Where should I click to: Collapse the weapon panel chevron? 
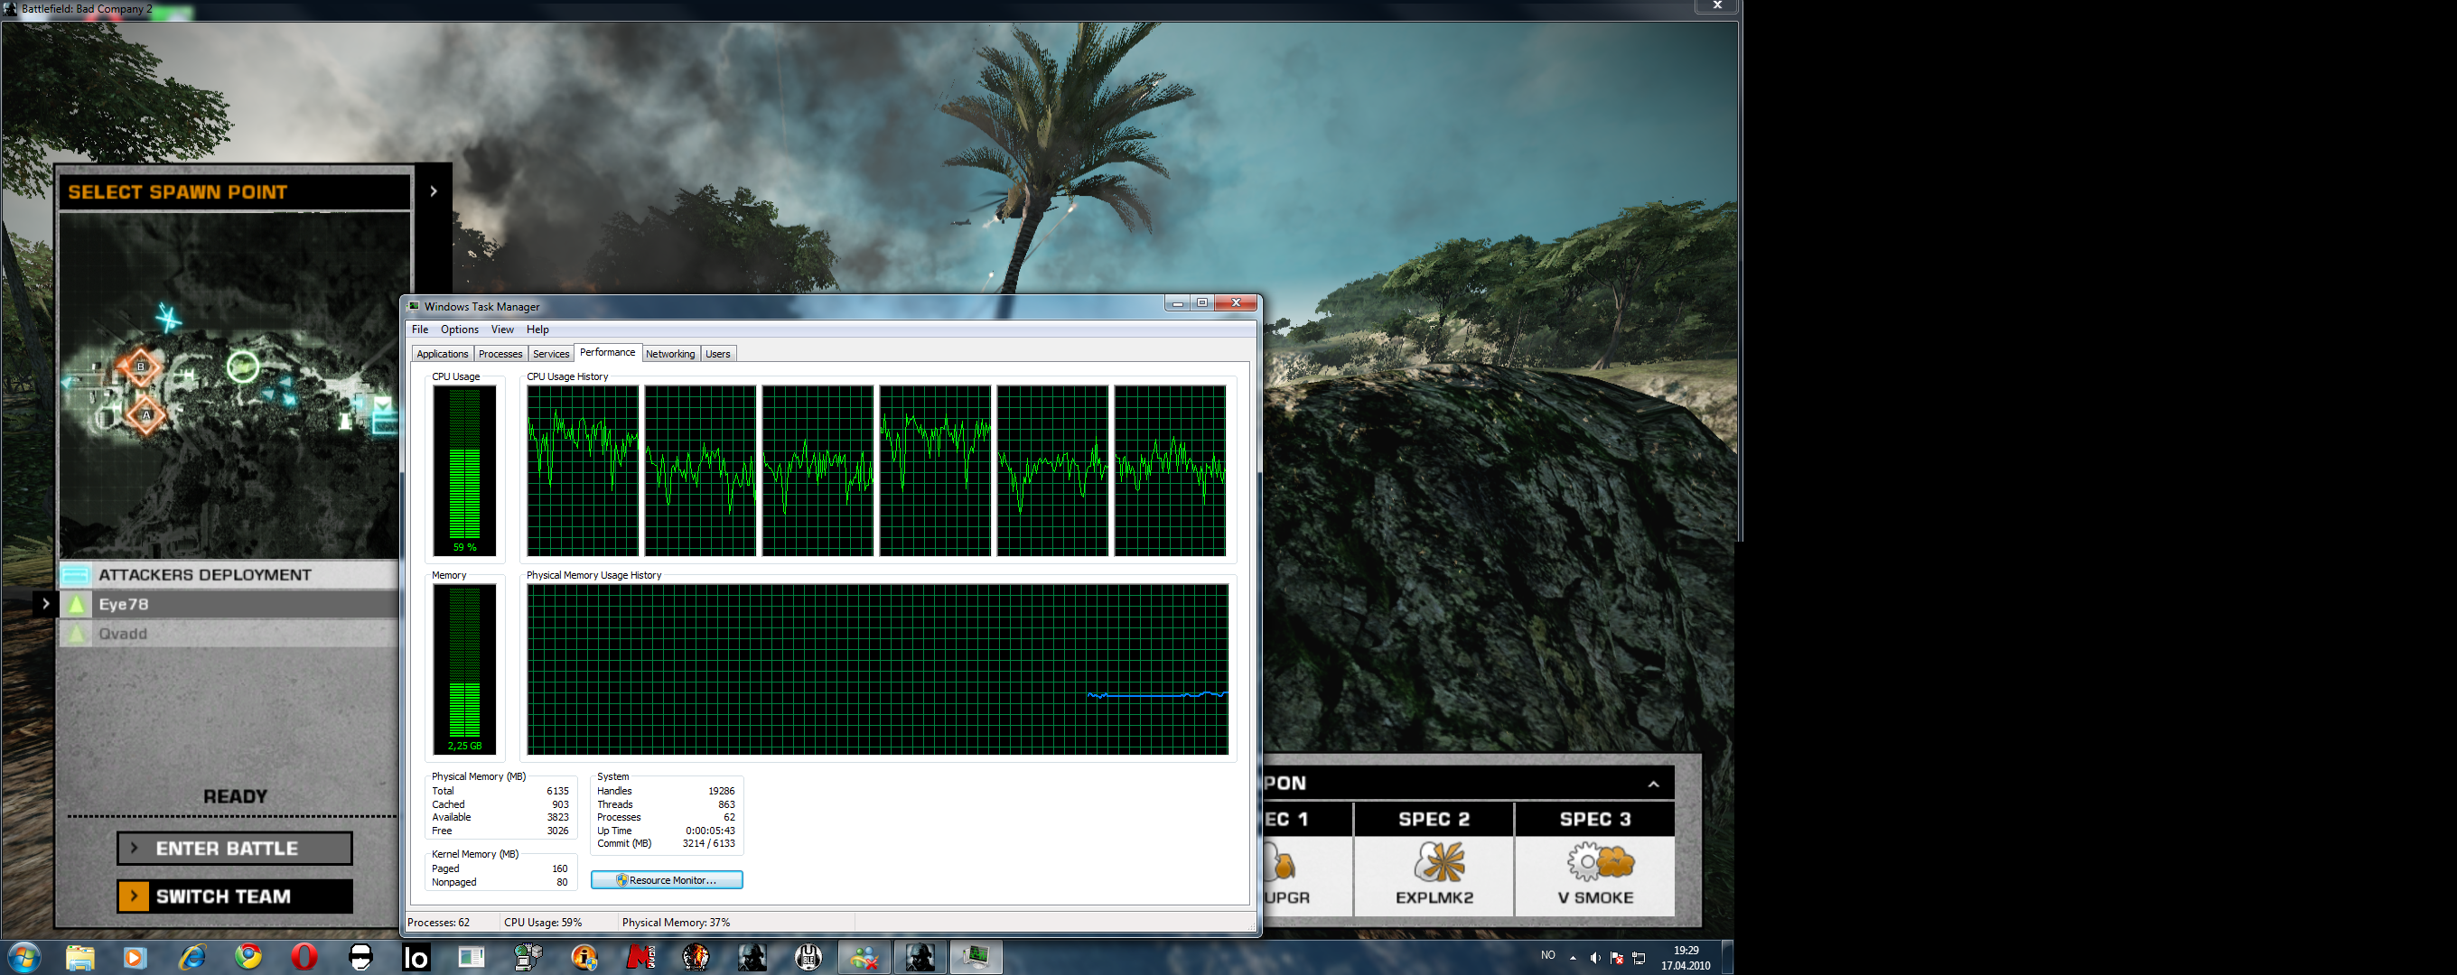coord(1653,784)
